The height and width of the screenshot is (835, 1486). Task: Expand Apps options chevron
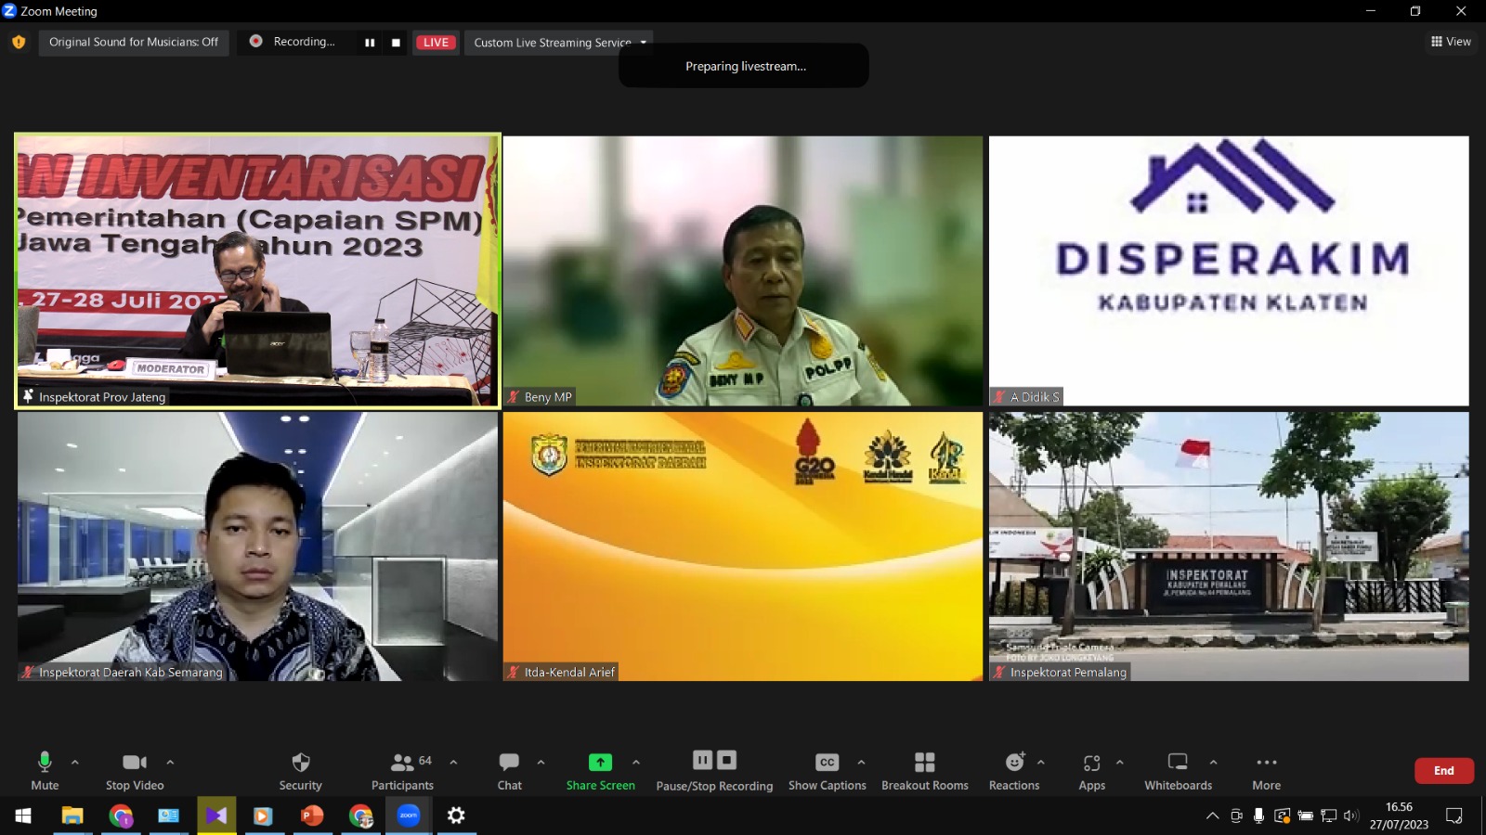(1120, 763)
